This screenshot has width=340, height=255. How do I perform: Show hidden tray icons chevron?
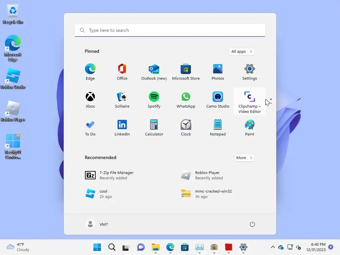tap(273, 247)
